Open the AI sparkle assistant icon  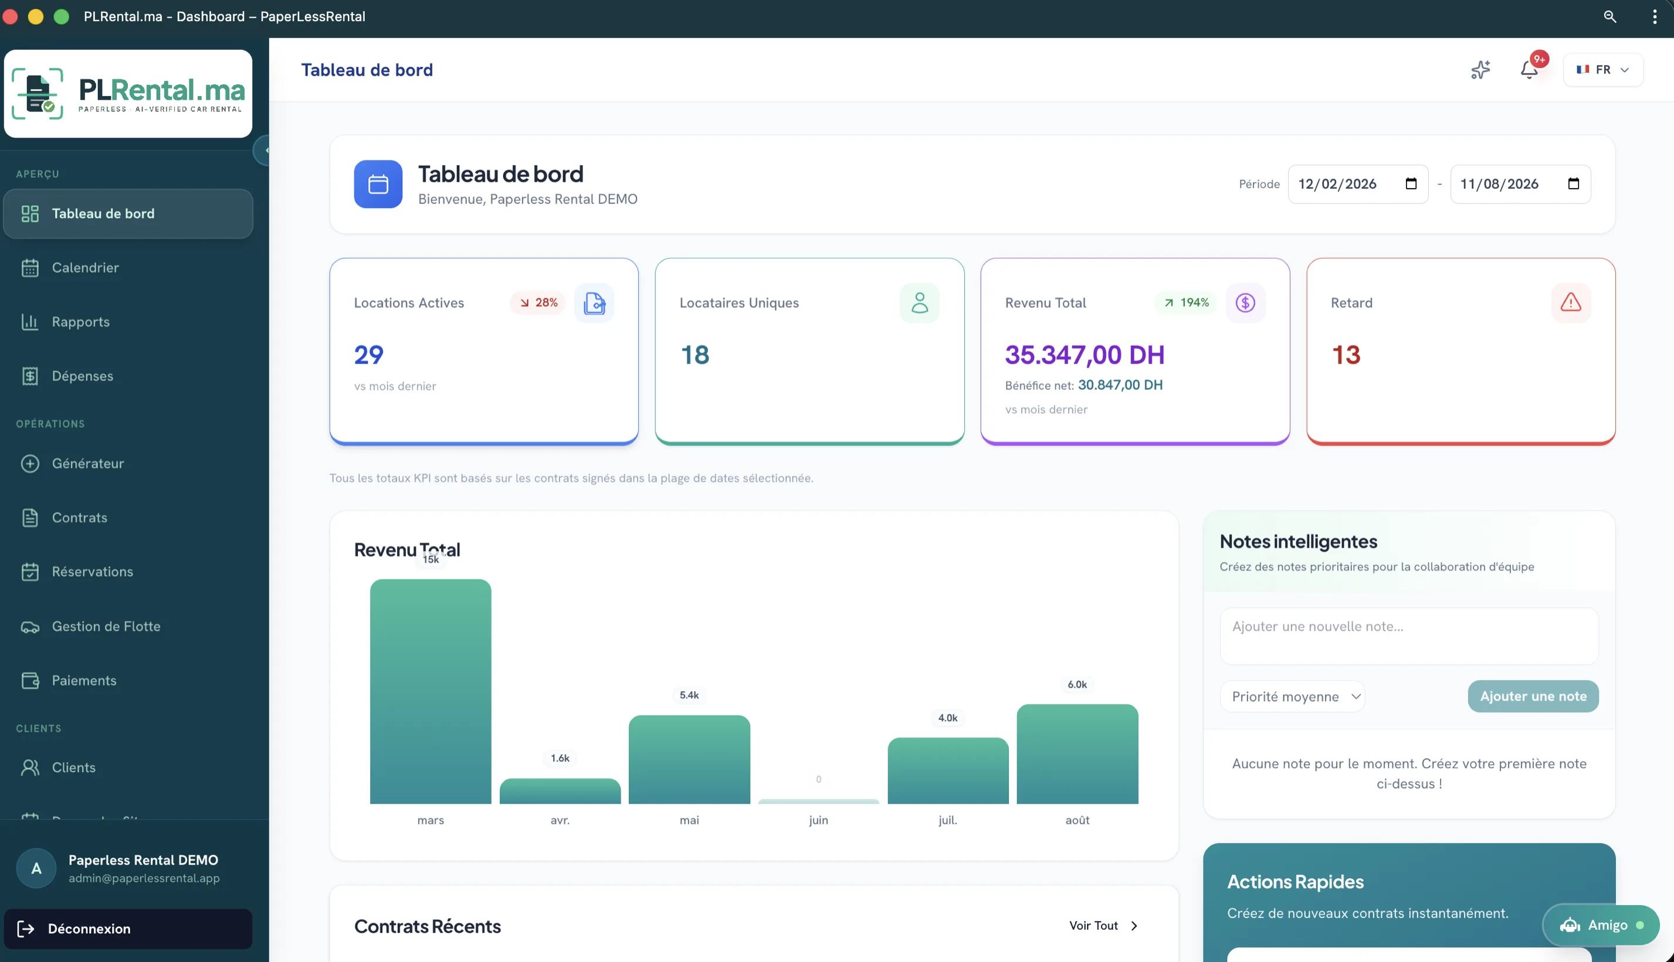(x=1480, y=69)
